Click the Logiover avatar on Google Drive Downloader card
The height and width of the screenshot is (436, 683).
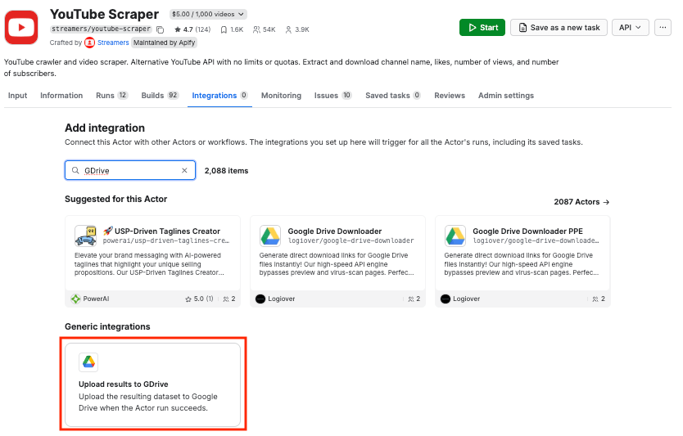pyautogui.click(x=260, y=299)
